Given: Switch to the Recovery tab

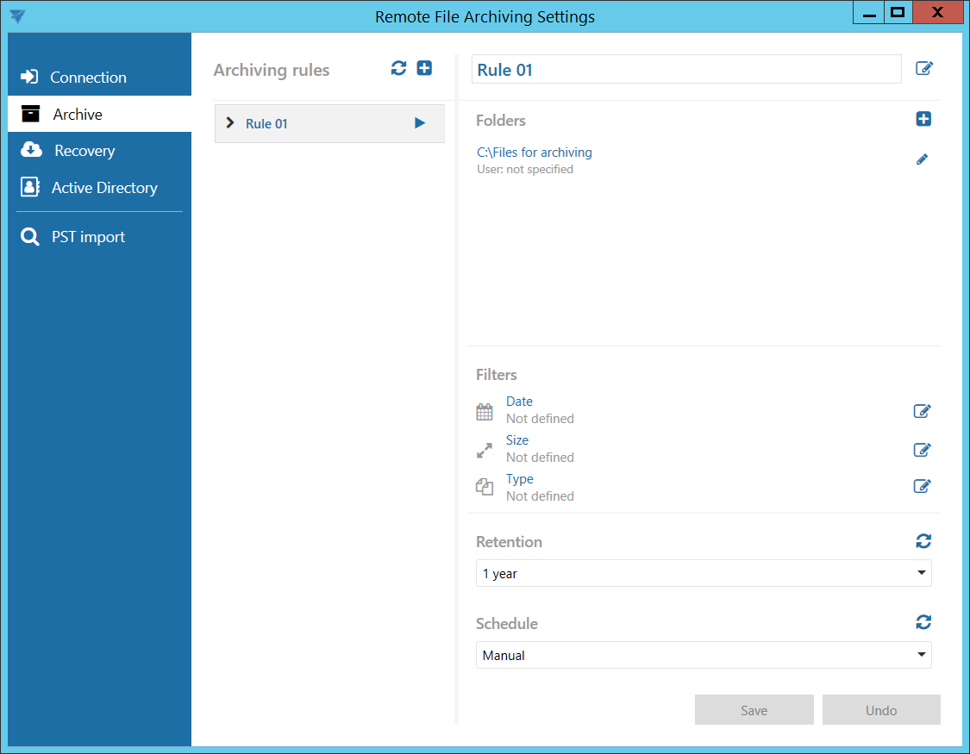Looking at the screenshot, I should 84,151.
